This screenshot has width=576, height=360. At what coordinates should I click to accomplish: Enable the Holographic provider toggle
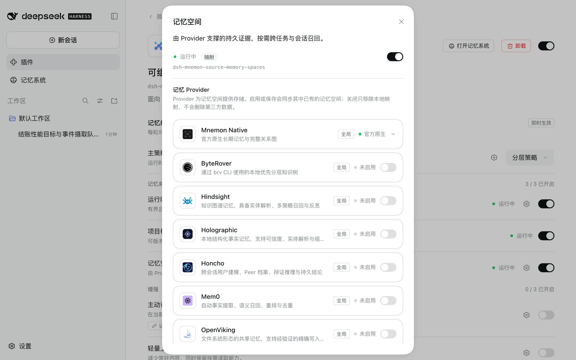388,234
